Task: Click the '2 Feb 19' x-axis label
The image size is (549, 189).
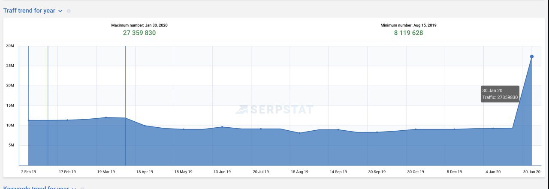Action: point(29,172)
